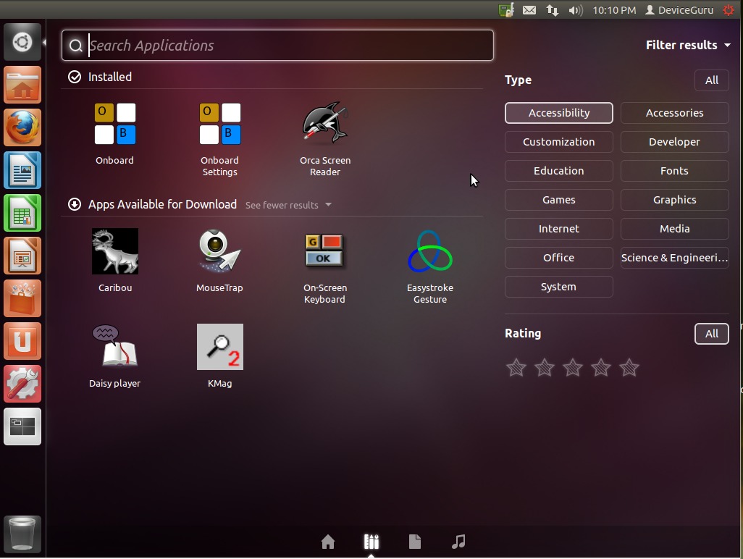Toggle the Accessories type filter
The image size is (743, 559).
pyautogui.click(x=675, y=113)
